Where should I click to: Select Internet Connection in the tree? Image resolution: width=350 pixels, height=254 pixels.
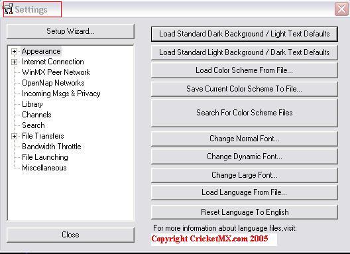(x=53, y=62)
